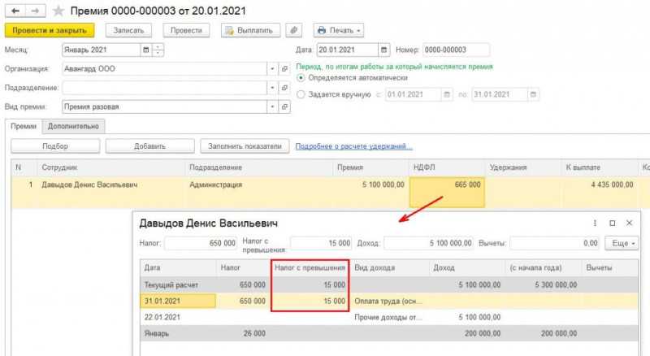Click the paperclip attachments icon
The width and height of the screenshot is (650, 356).
293,30
